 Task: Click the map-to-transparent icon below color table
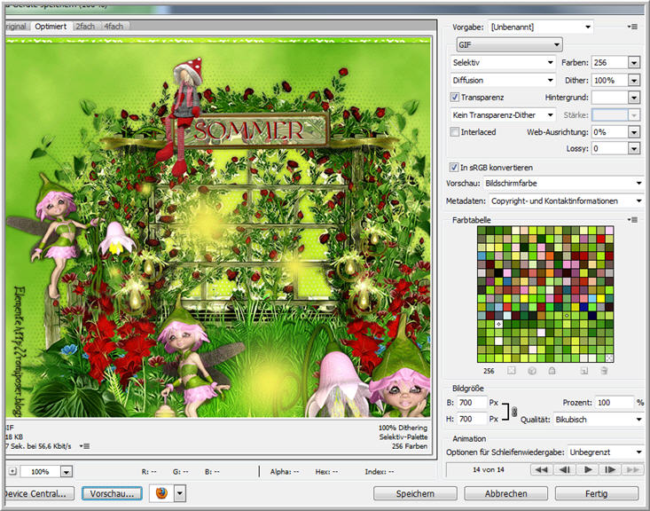pos(512,371)
